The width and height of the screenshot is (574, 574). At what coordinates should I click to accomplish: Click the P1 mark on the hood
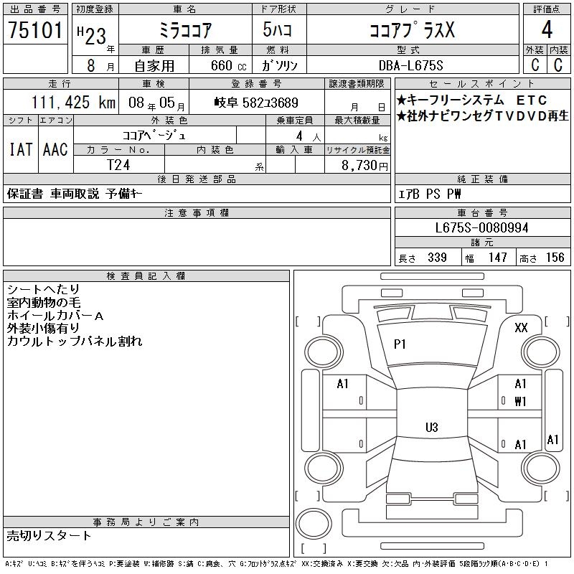pyautogui.click(x=400, y=344)
